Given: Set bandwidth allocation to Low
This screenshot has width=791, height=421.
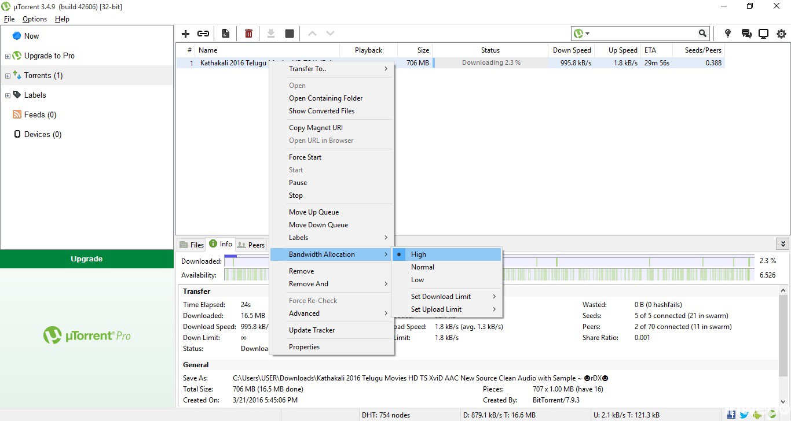Looking at the screenshot, I should (417, 280).
